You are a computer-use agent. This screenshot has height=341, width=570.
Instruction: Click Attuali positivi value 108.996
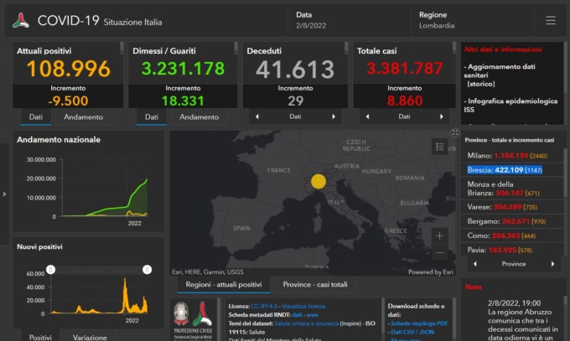(69, 69)
